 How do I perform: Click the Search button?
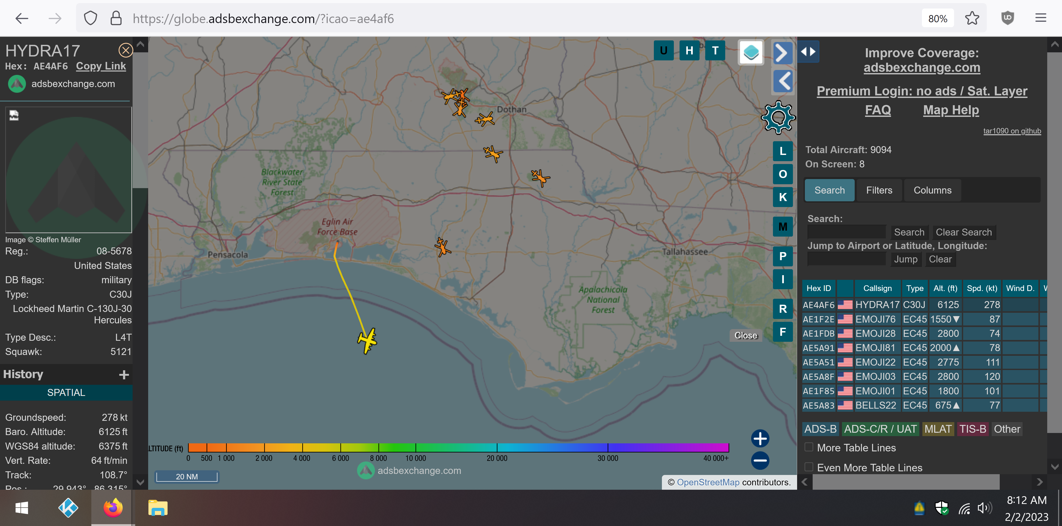point(909,232)
